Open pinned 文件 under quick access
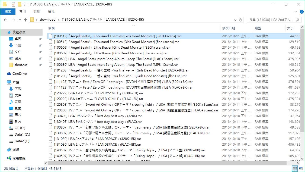305x172 pixels. pos(18,52)
